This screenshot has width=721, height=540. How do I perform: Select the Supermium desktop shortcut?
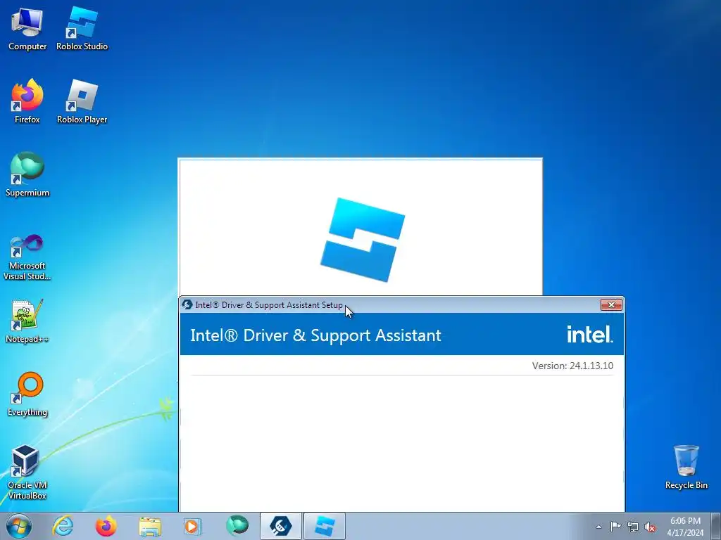click(x=27, y=174)
